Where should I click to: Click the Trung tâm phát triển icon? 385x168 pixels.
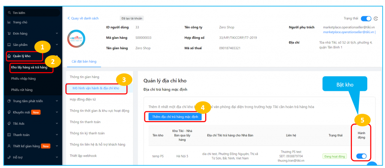(x=9, y=101)
